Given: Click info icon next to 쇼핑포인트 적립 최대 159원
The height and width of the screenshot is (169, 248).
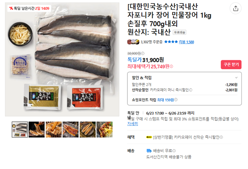Looking at the screenshot, I should [x=176, y=99].
